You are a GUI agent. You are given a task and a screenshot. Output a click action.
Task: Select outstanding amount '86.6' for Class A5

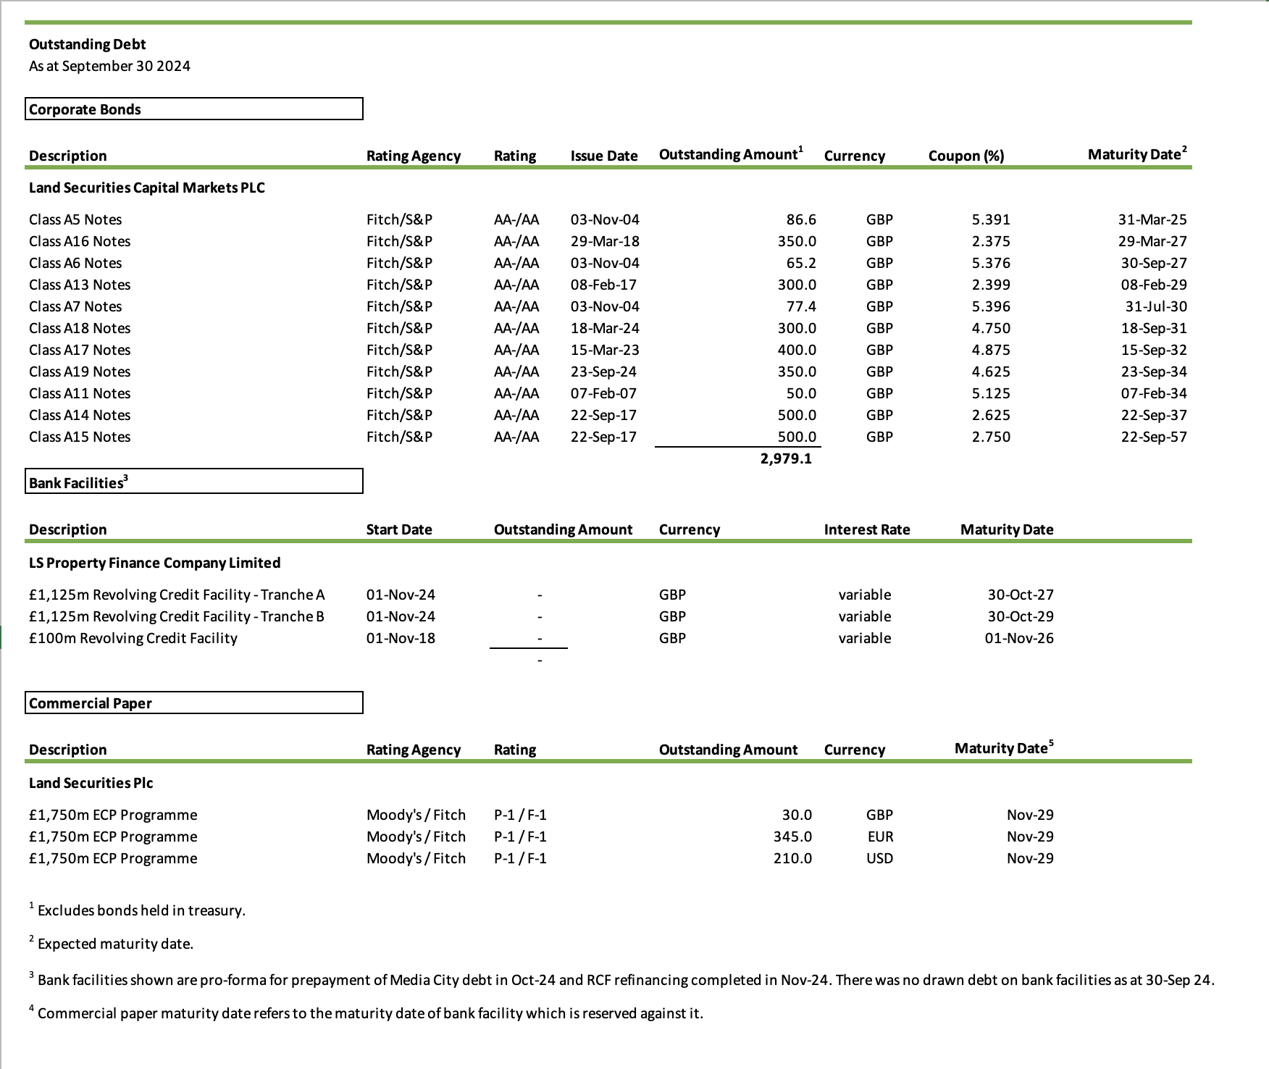coord(801,219)
